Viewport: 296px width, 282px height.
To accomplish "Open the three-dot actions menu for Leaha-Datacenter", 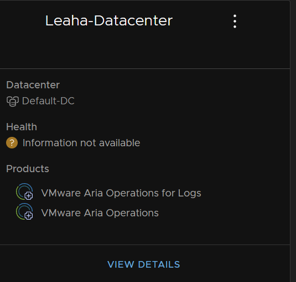I will 235,22.
